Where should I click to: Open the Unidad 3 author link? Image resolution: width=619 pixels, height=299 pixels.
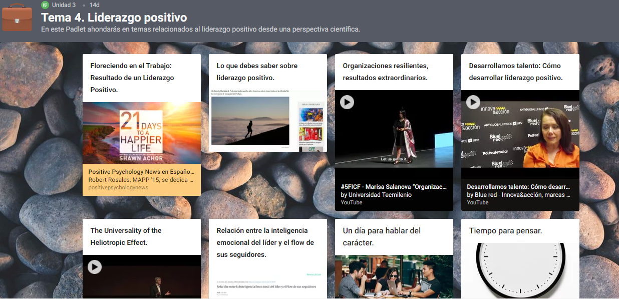(x=64, y=5)
